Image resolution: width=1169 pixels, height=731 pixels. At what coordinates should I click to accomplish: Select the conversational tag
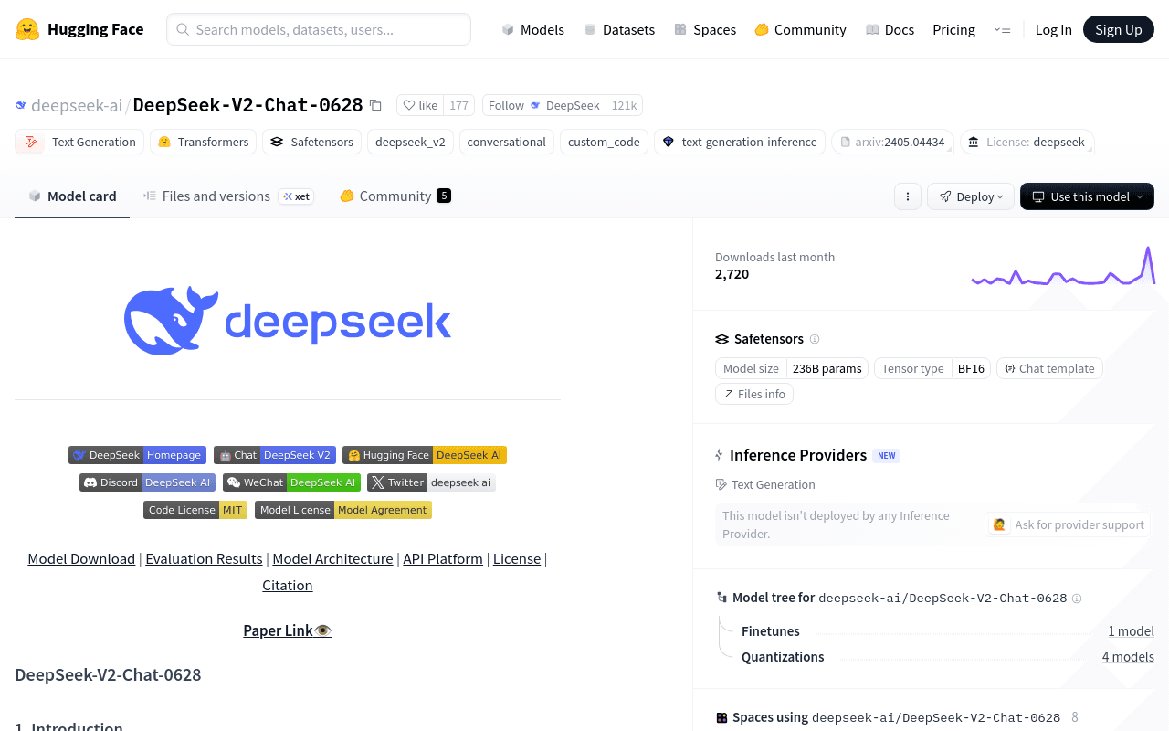[x=506, y=142]
